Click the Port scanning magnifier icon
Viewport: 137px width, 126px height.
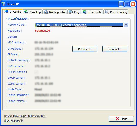107,12
